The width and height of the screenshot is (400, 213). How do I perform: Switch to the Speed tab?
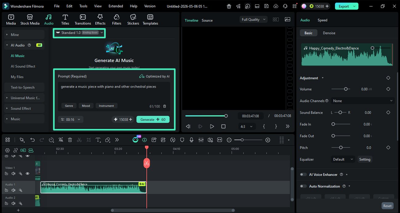[x=322, y=20]
